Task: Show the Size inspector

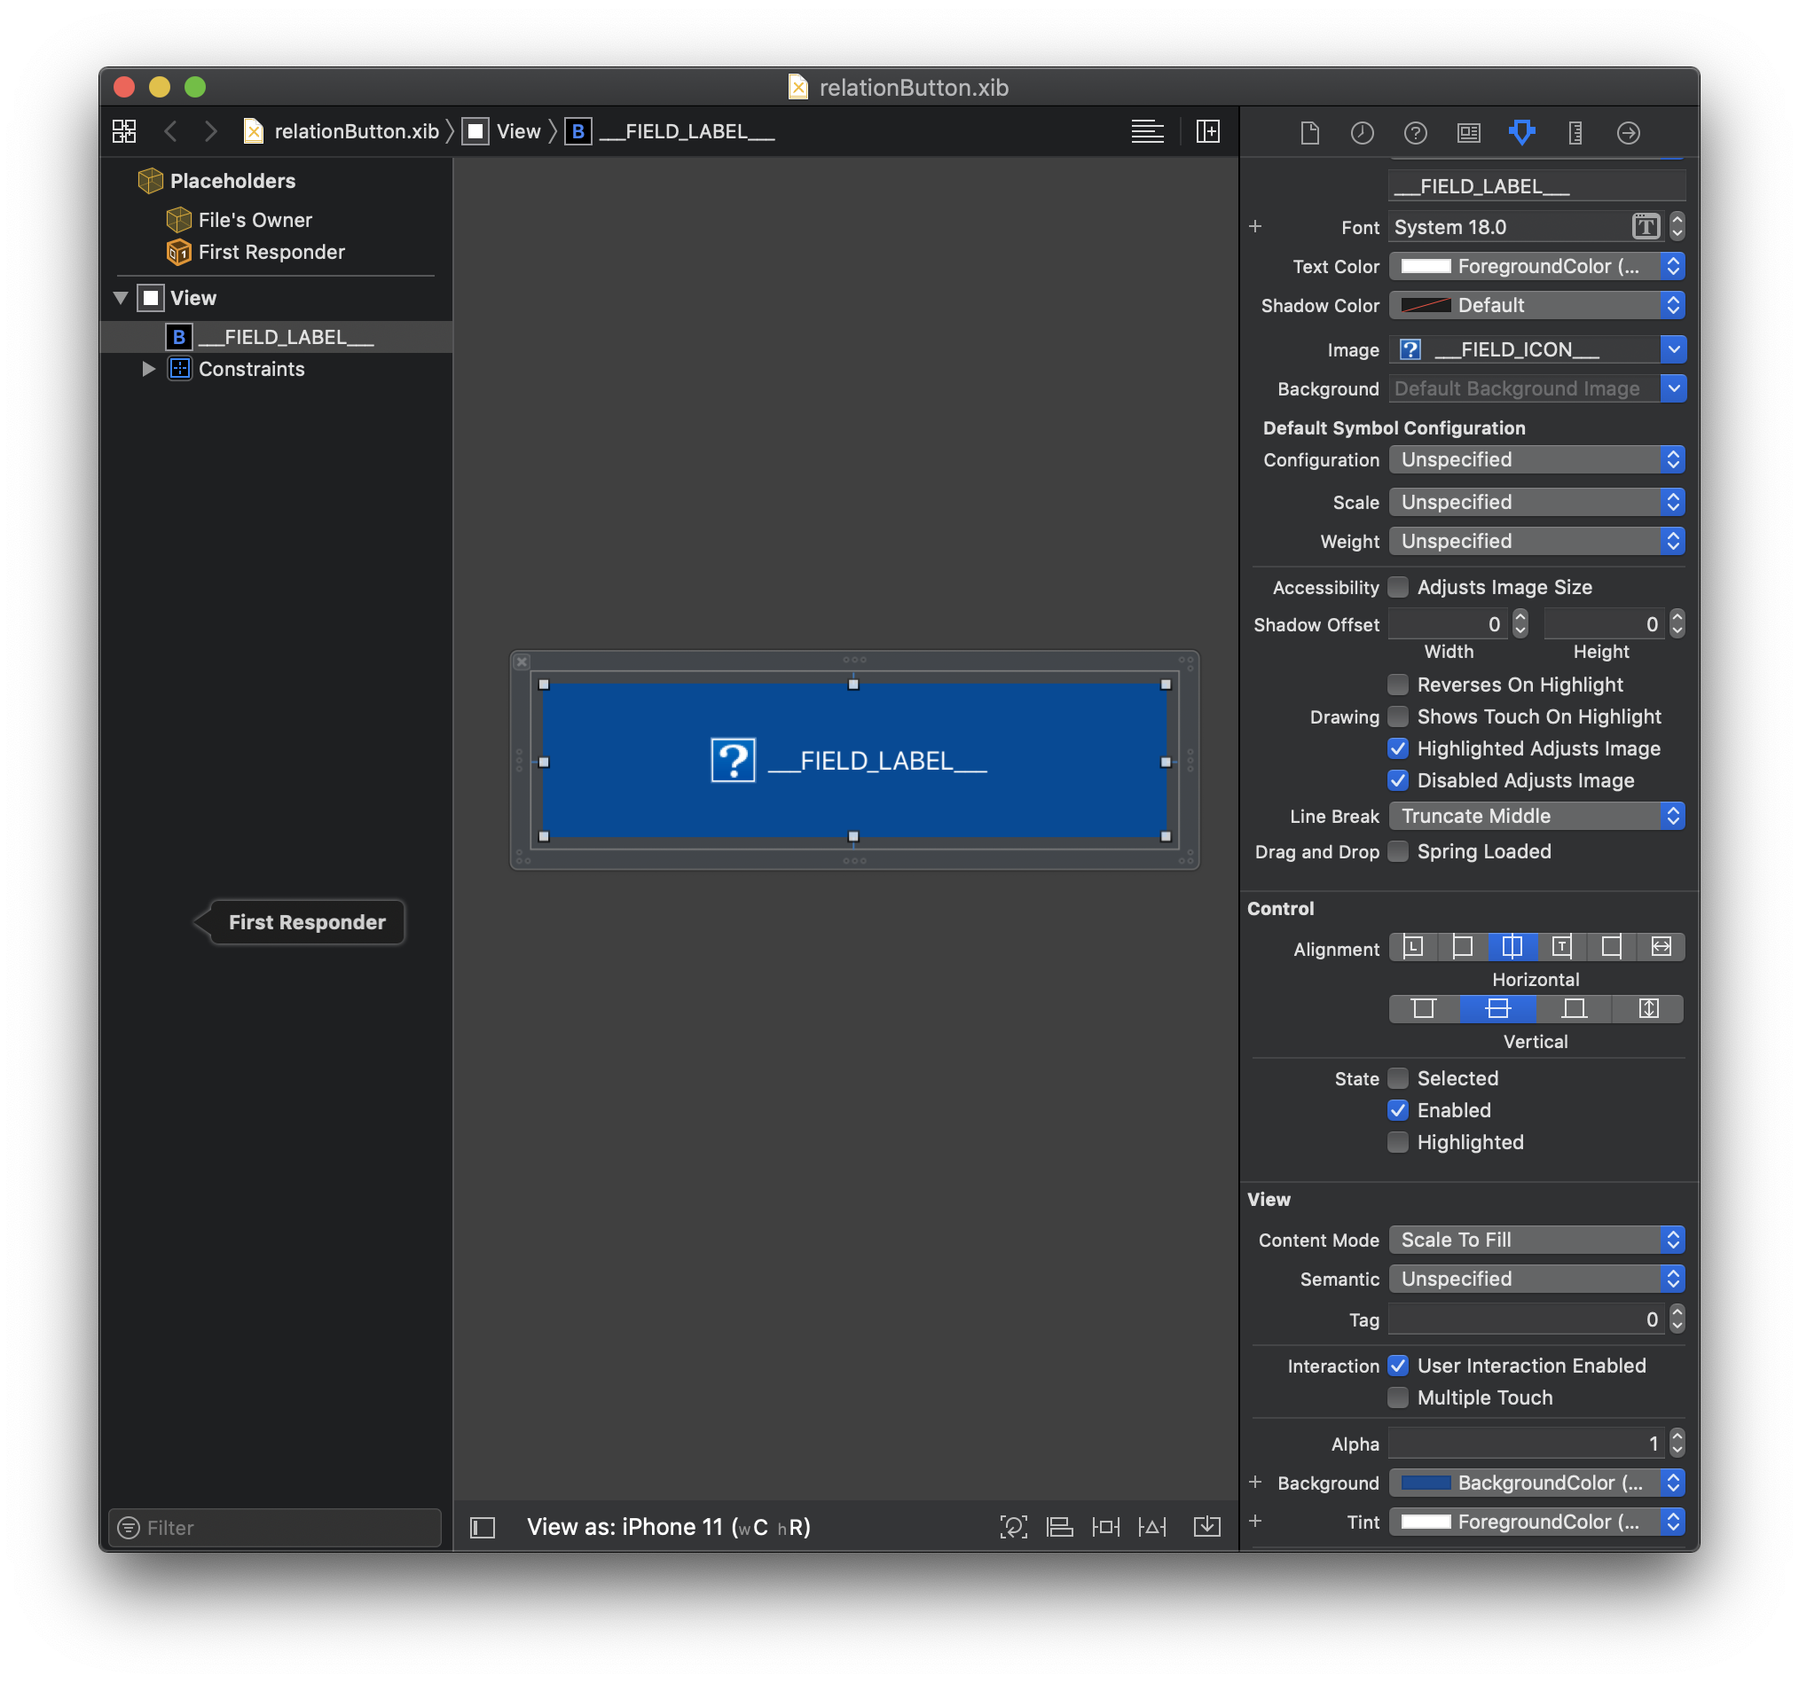Action: 1575,133
